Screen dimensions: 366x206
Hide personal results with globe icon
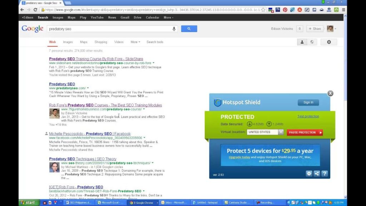312,42
